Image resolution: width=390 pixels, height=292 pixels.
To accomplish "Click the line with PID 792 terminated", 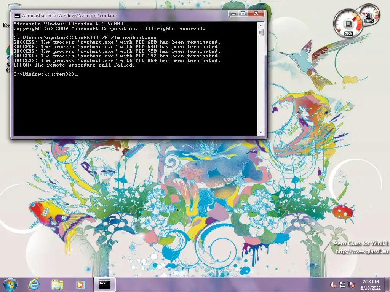I will click(x=117, y=56).
